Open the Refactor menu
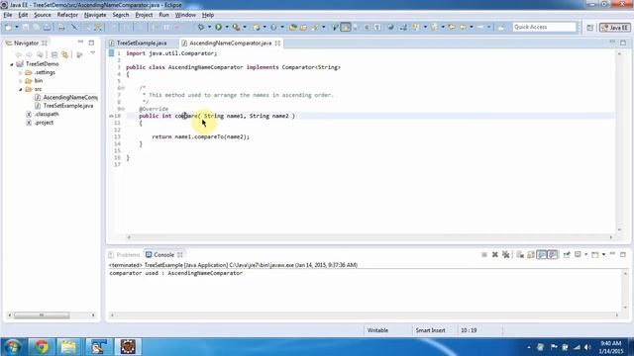This screenshot has height=356, width=634. coord(67,15)
